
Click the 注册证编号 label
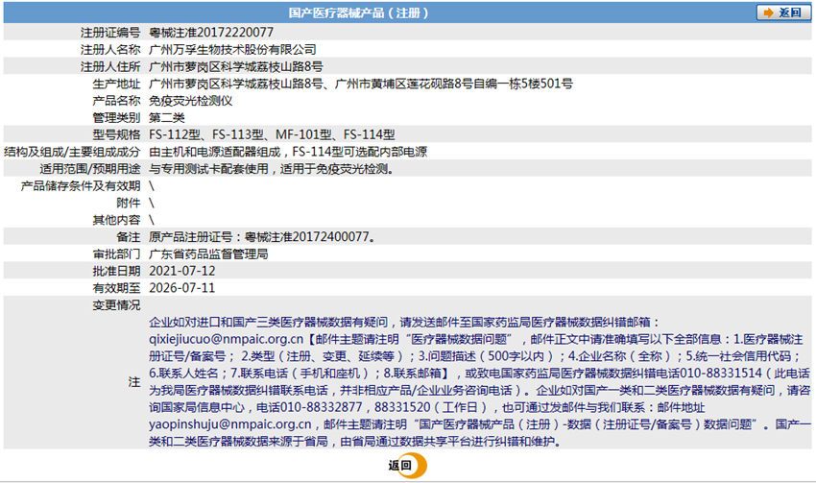coord(110,33)
